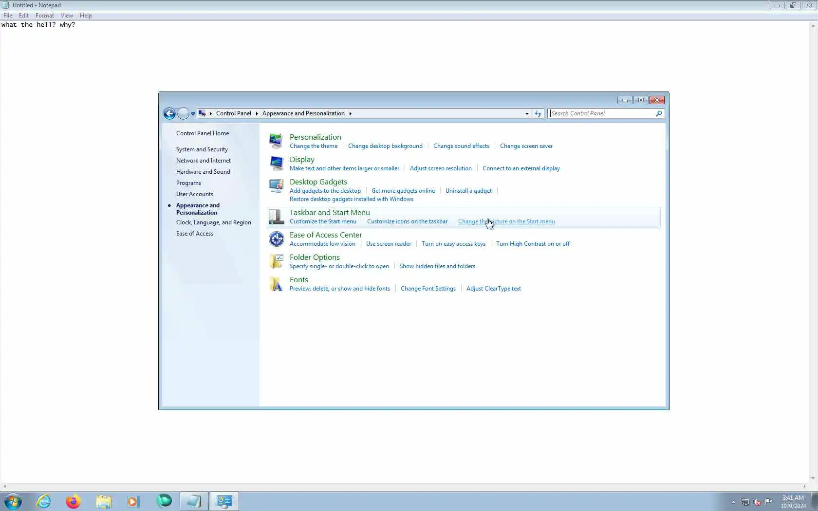Open Change desktop background link
Screen dimensions: 818x511
tap(385, 146)
